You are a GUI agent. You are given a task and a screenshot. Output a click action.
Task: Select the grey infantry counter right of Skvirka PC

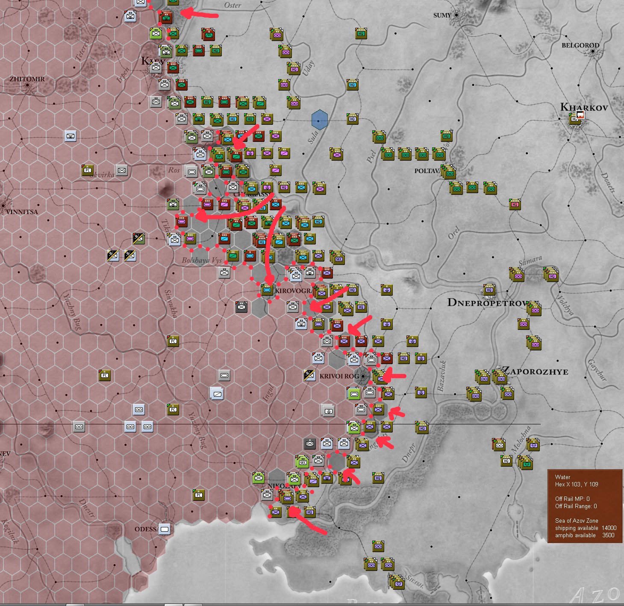(122, 170)
